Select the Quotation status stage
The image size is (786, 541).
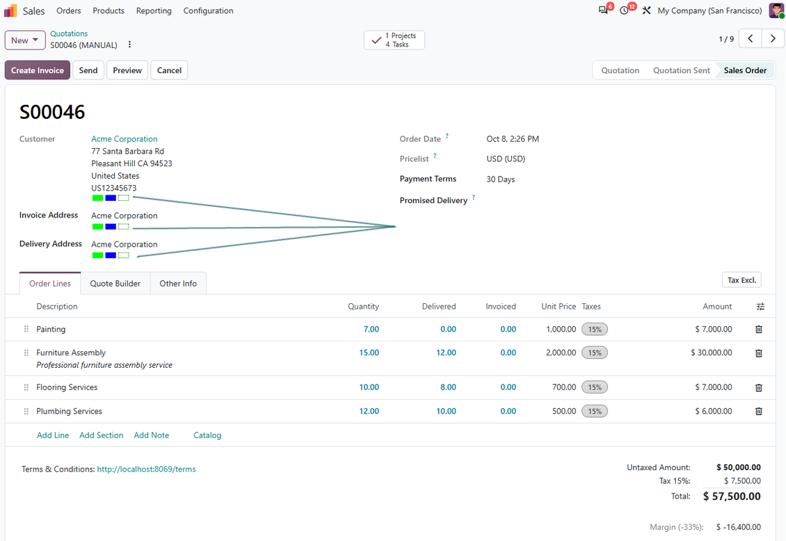click(620, 70)
